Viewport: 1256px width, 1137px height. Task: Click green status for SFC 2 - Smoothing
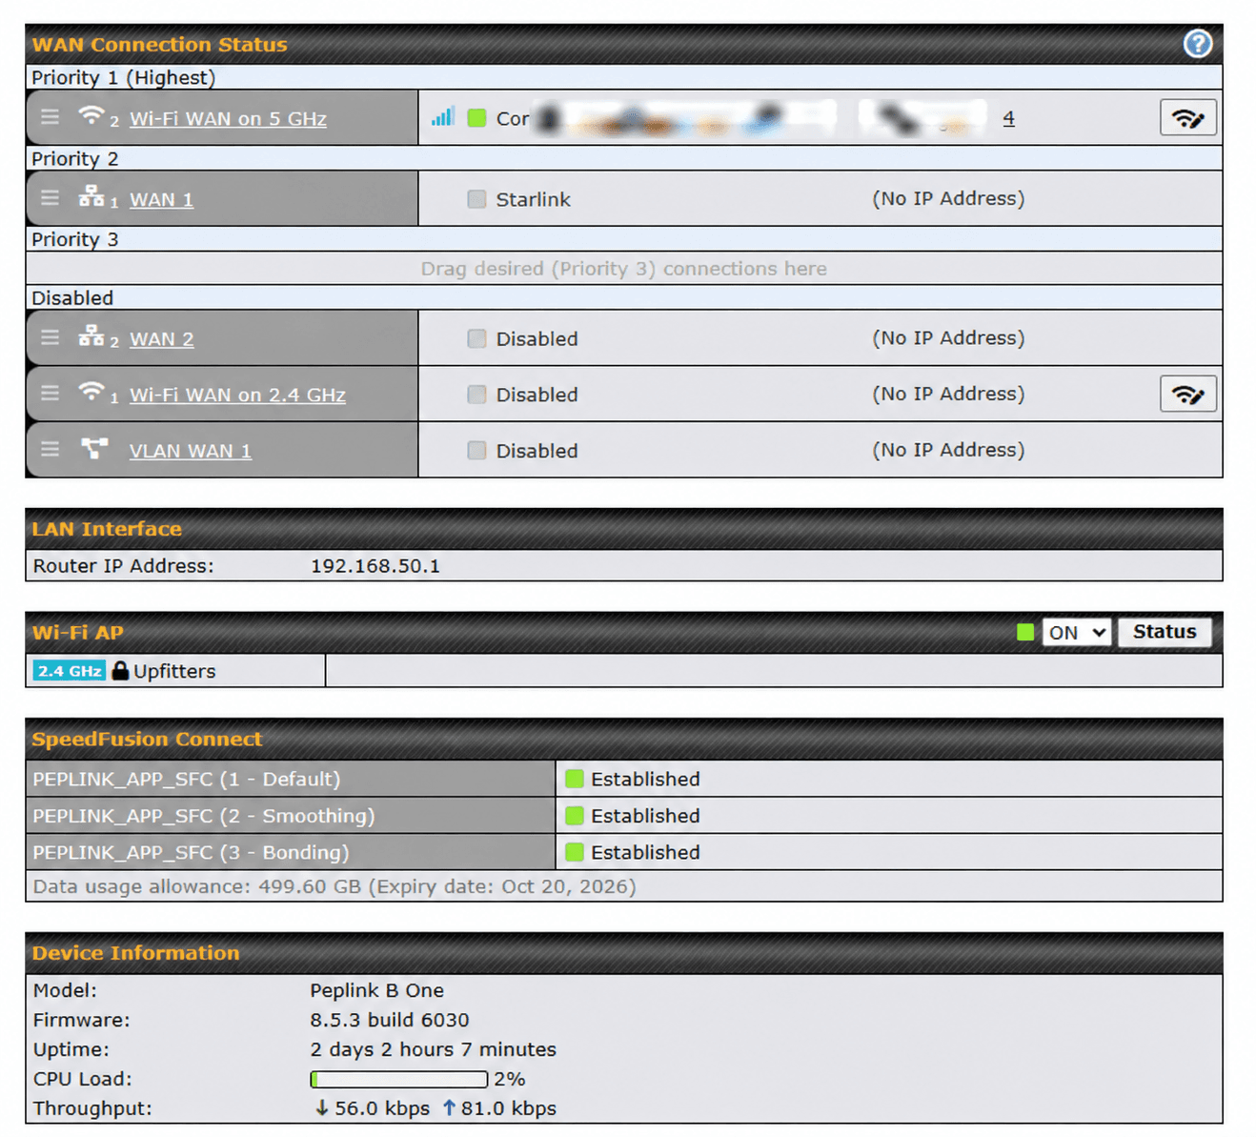(x=574, y=816)
